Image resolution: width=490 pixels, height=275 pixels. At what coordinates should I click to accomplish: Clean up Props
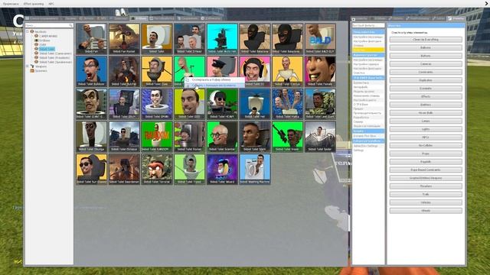[426, 154]
